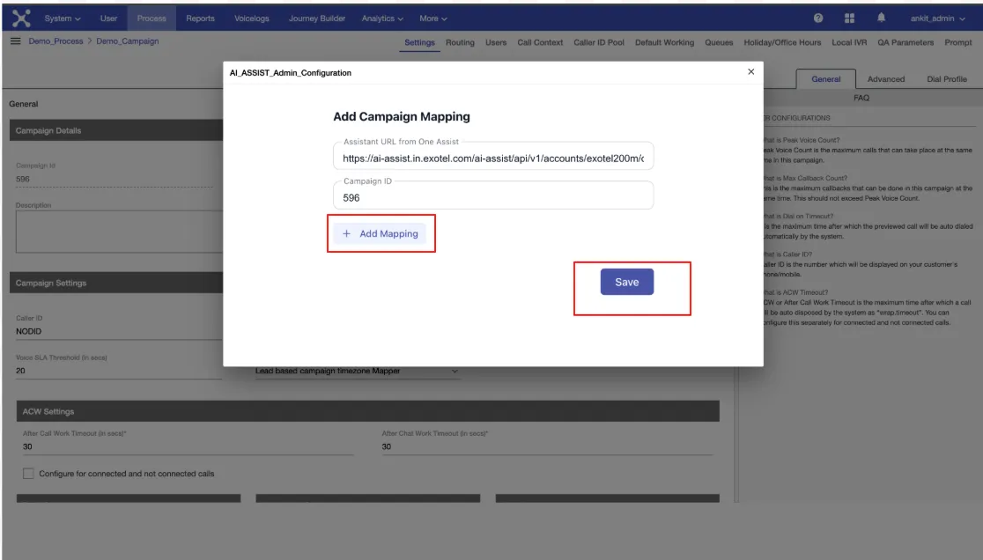This screenshot has width=983, height=560.
Task: Click the Description text area
Action: (x=119, y=232)
